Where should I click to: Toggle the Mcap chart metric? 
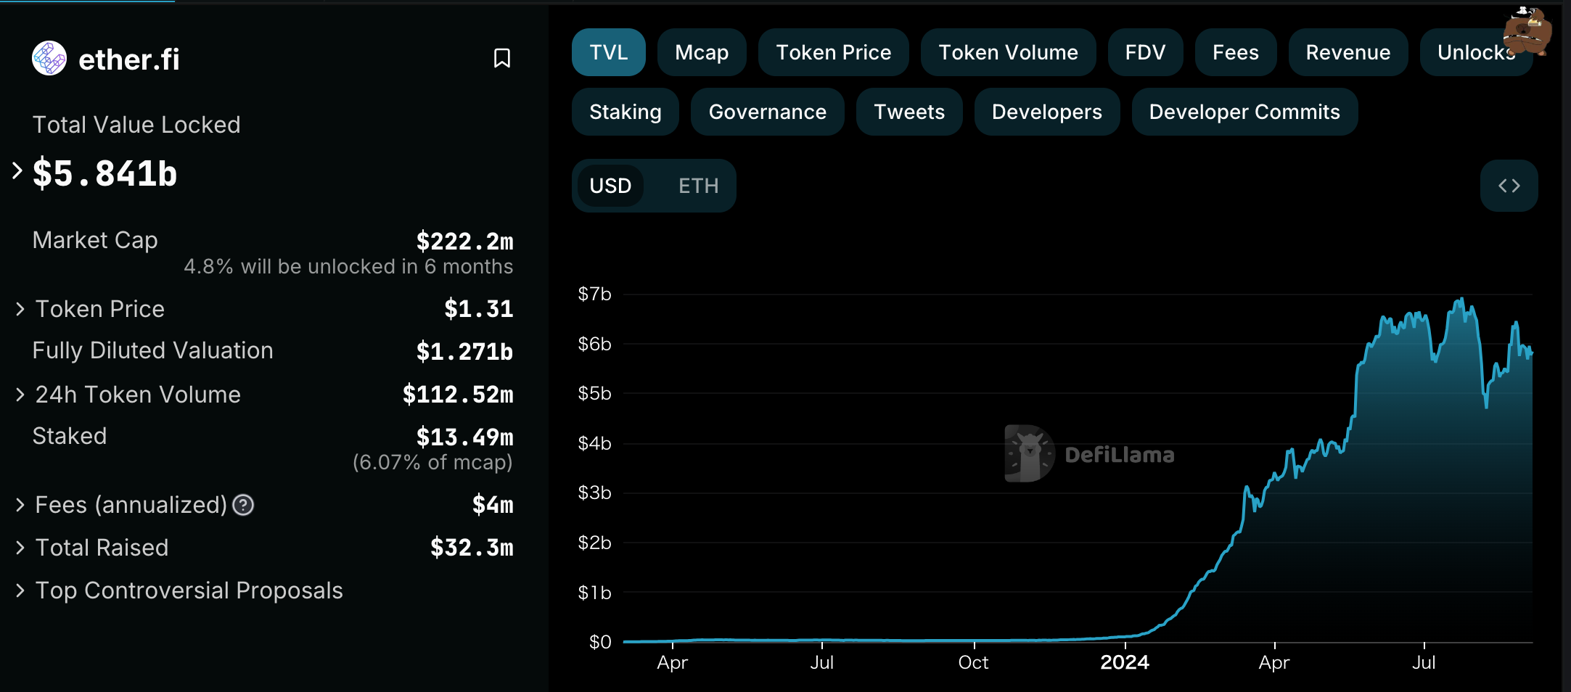(x=702, y=52)
